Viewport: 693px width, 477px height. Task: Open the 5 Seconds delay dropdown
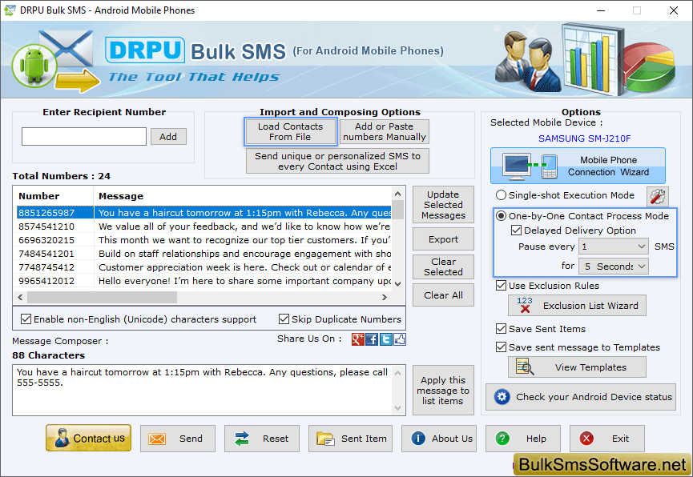point(614,267)
